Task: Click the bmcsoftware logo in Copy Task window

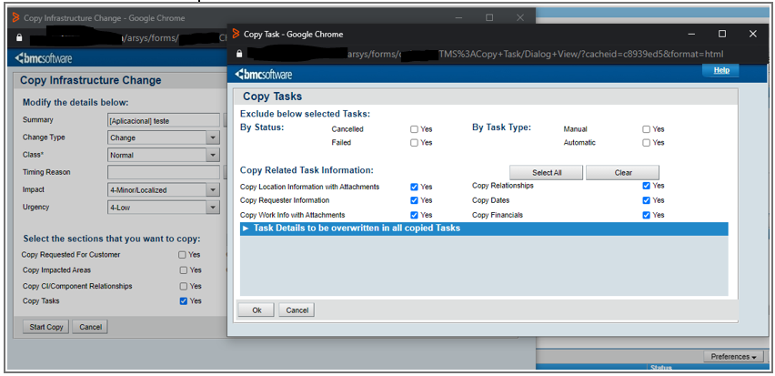Action: pyautogui.click(x=264, y=75)
